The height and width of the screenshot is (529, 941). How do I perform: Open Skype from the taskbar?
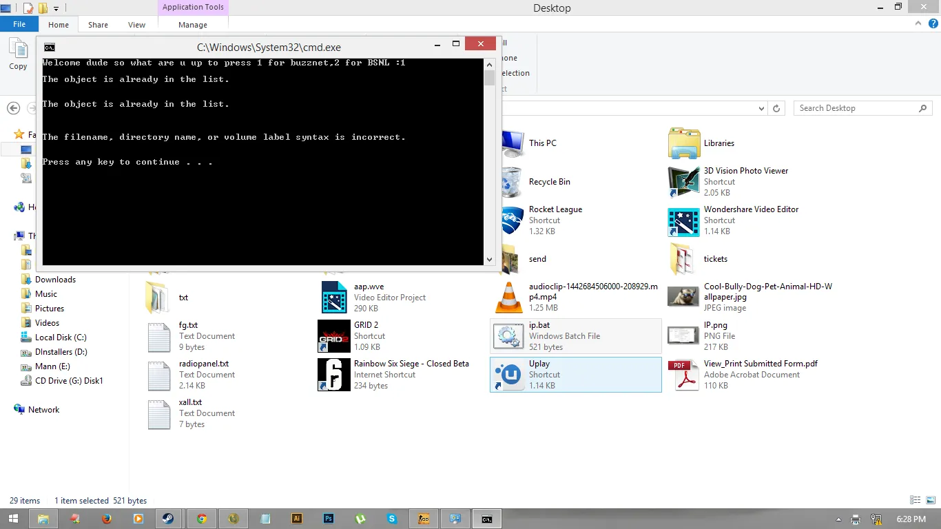(392, 519)
